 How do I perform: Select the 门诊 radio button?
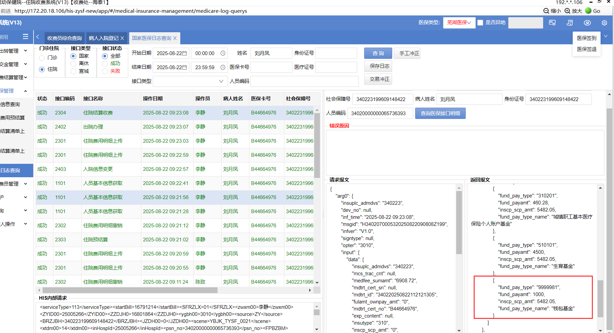pos(42,58)
